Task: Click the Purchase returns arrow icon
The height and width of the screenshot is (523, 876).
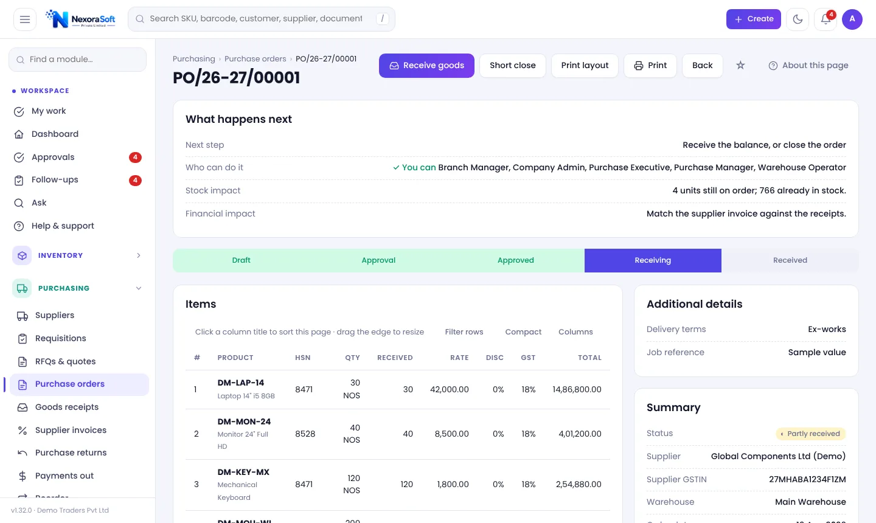Action: [x=23, y=453]
